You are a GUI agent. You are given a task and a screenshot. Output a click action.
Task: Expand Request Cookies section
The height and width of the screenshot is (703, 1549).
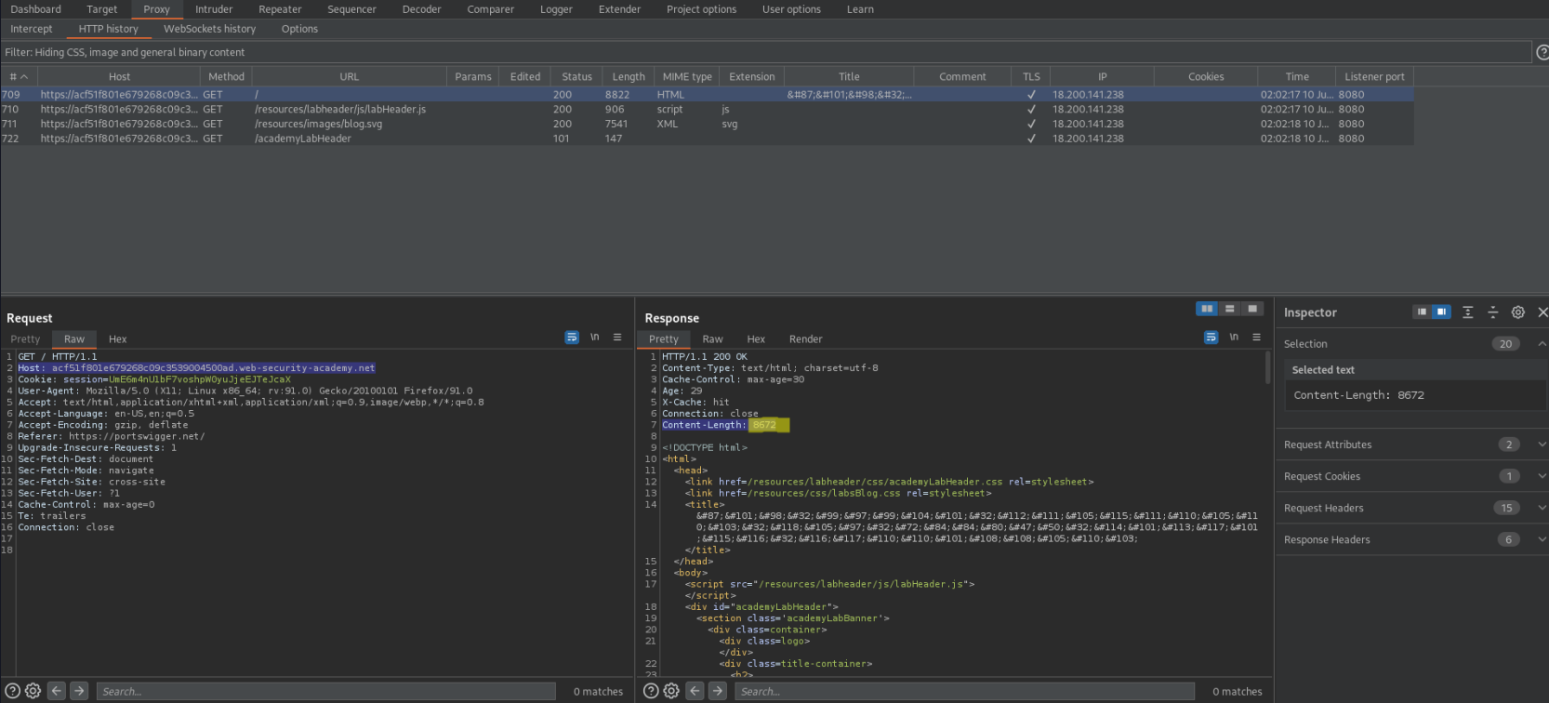pos(1542,476)
